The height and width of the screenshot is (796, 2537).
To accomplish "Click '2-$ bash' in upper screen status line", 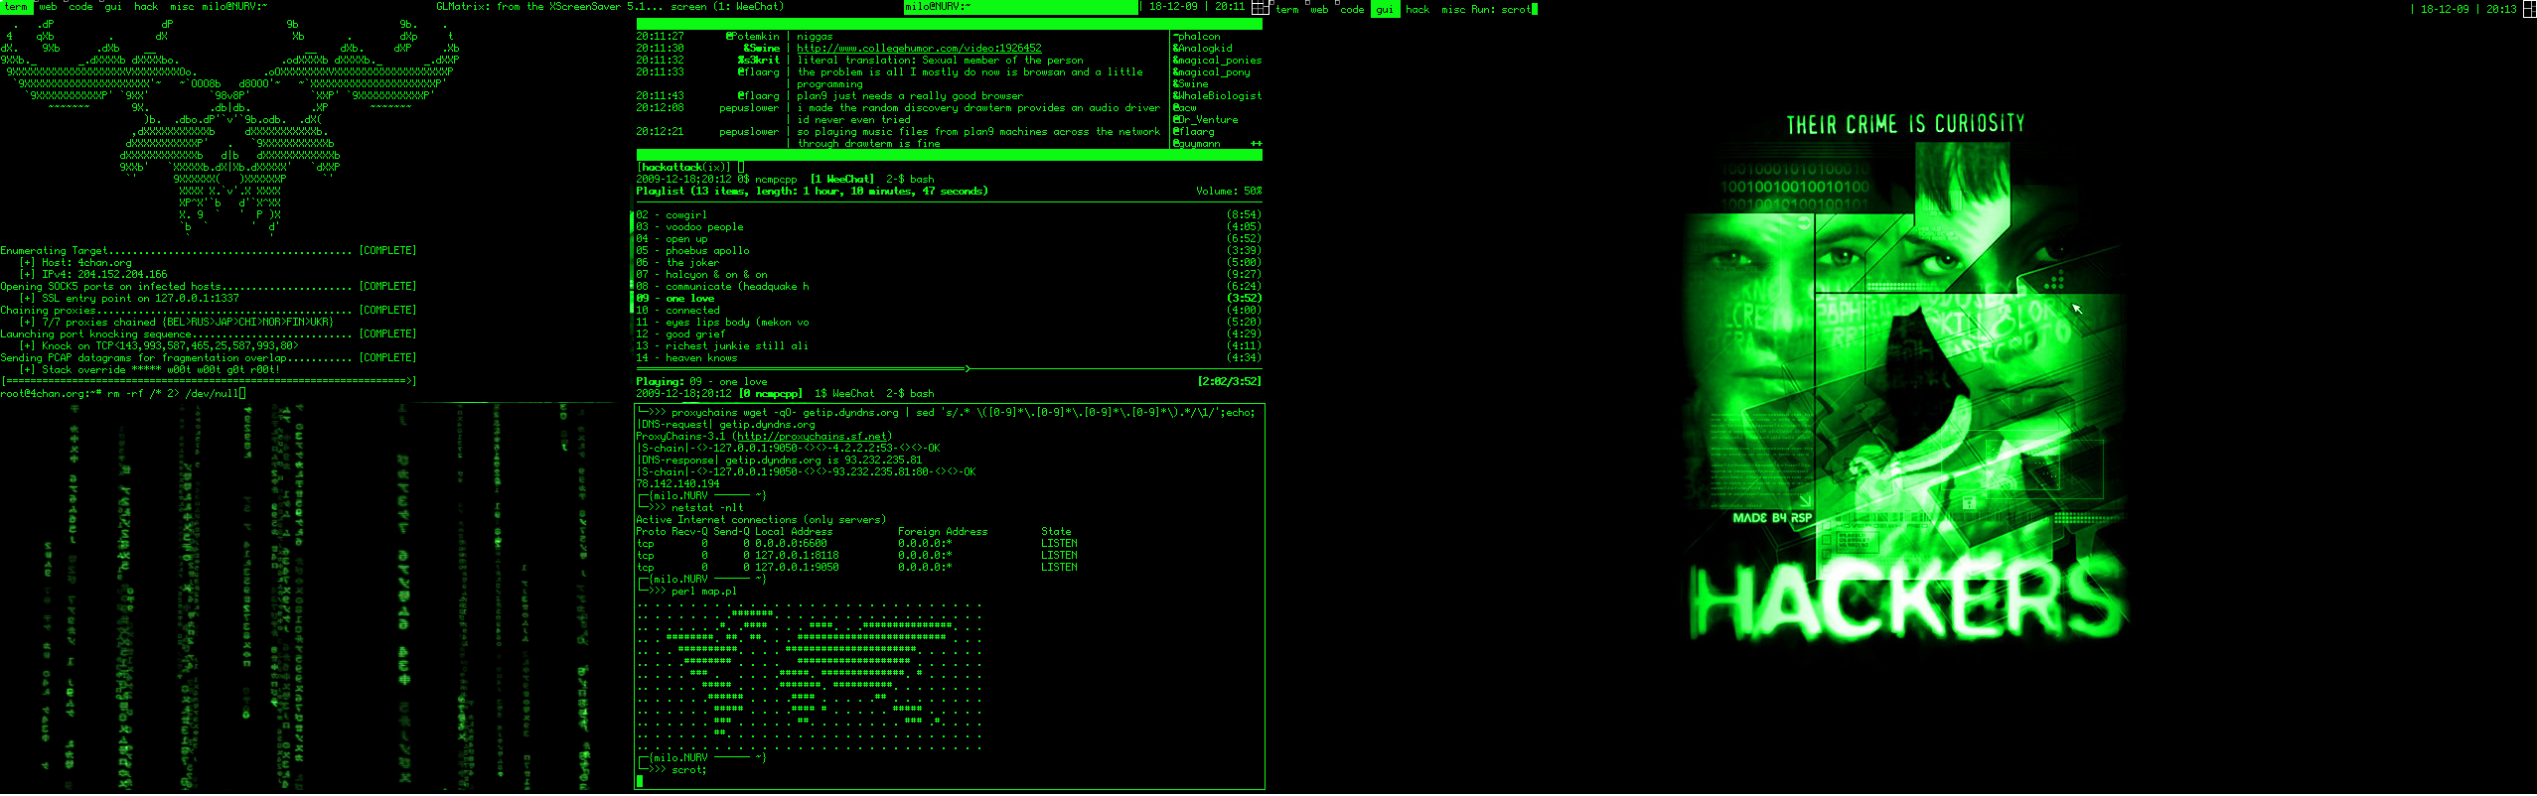I will 910,179.
